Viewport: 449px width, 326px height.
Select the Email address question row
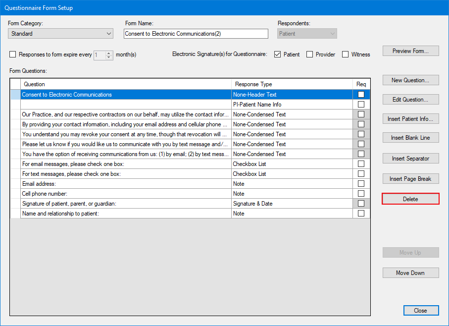(x=124, y=184)
